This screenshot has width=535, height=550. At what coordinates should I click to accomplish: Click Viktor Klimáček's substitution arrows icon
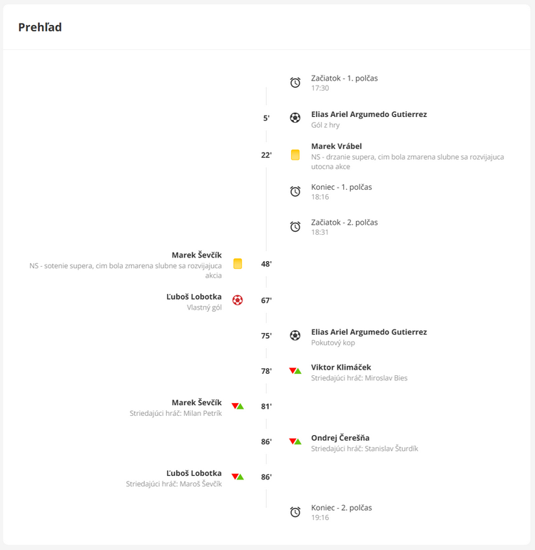pyautogui.click(x=295, y=371)
